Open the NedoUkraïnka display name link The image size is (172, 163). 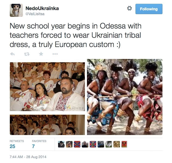(42, 8)
